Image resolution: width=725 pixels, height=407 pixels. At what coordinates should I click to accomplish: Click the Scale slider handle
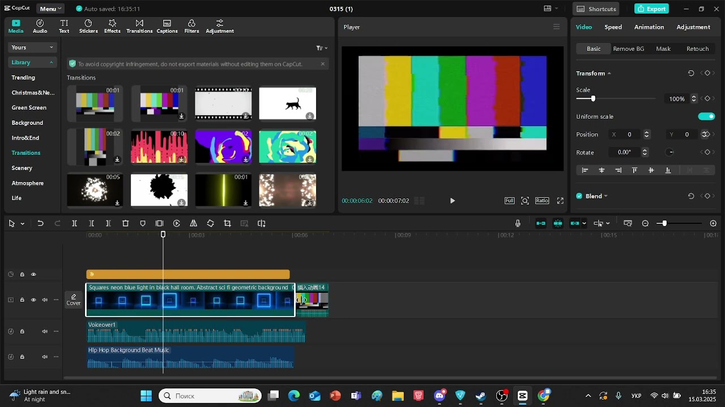(x=593, y=99)
